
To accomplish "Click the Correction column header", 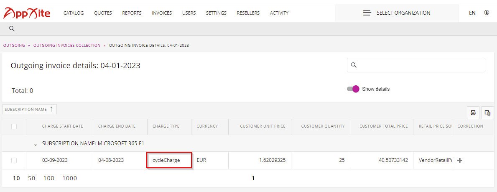I will point(470,126).
